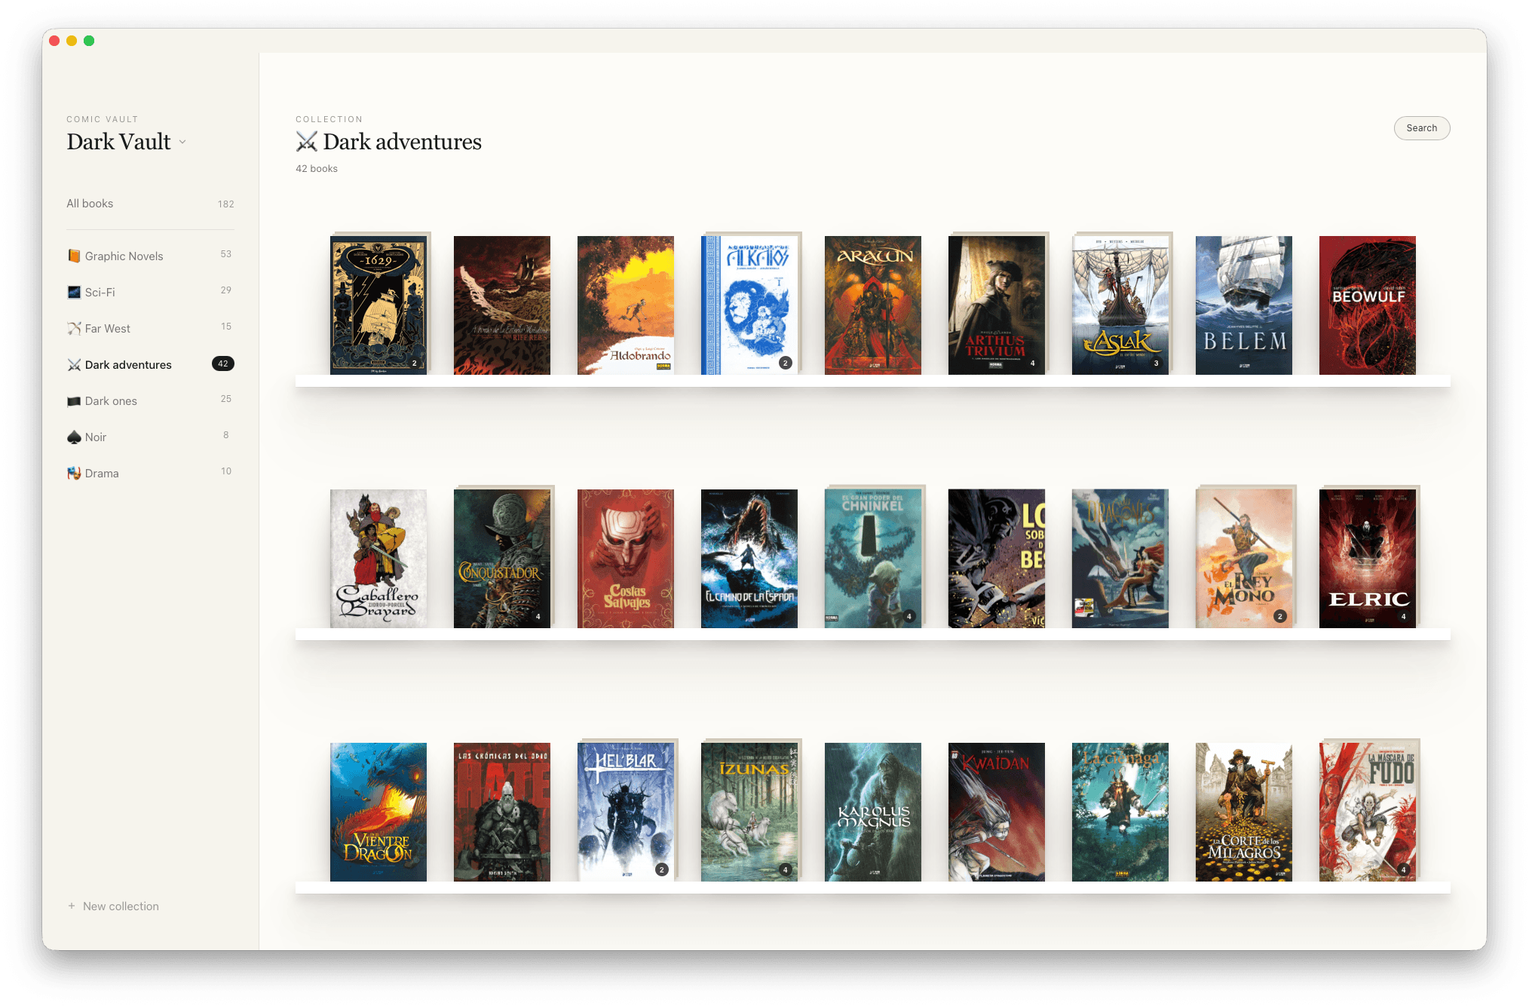
Task: Click the volume count badge on 1629
Action: pos(414,363)
